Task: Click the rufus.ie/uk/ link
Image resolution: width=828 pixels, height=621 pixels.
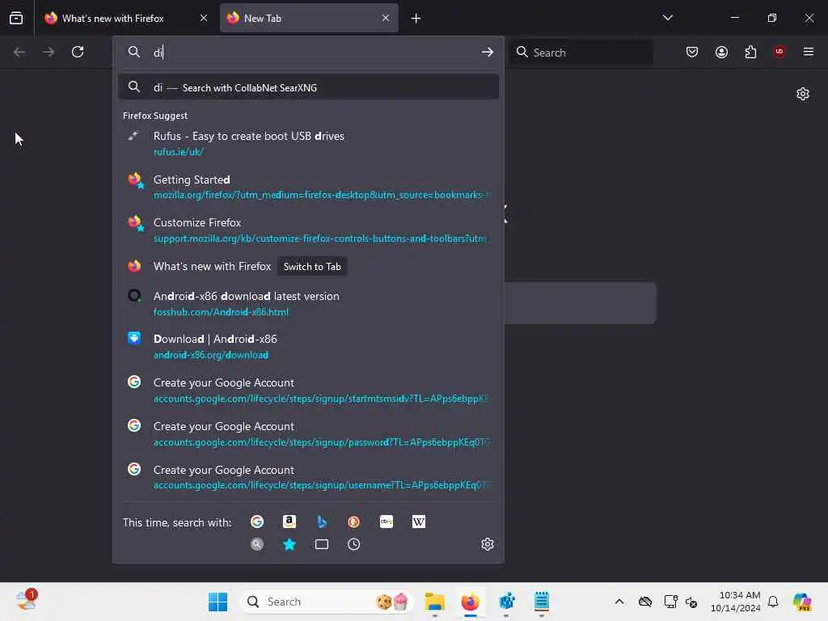Action: click(x=179, y=152)
